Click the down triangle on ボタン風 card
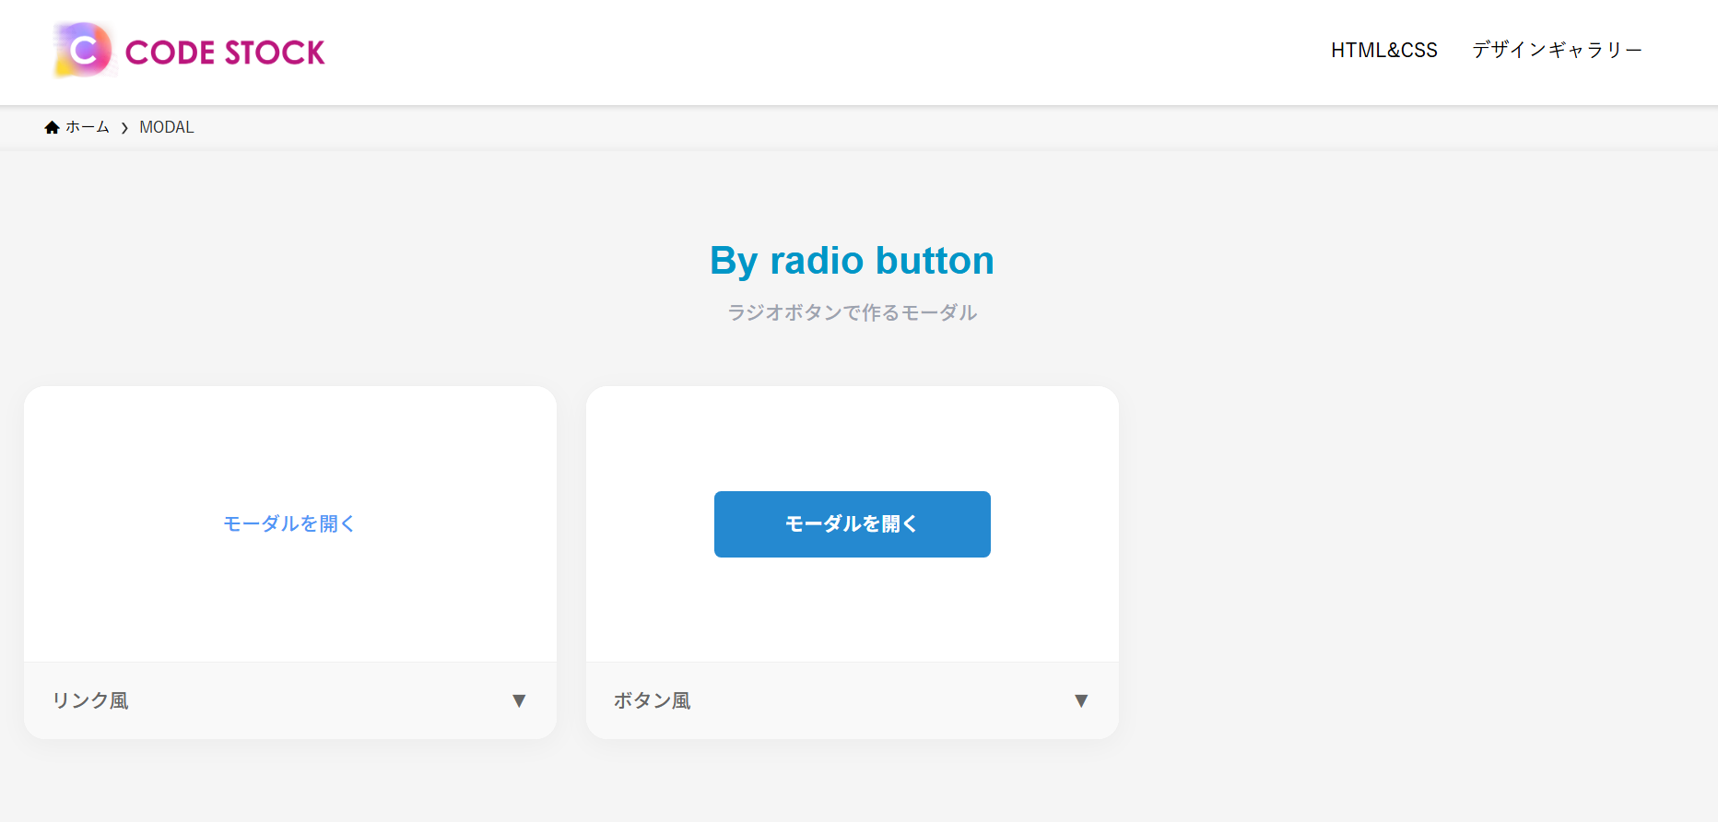1718x822 pixels. tap(1081, 700)
